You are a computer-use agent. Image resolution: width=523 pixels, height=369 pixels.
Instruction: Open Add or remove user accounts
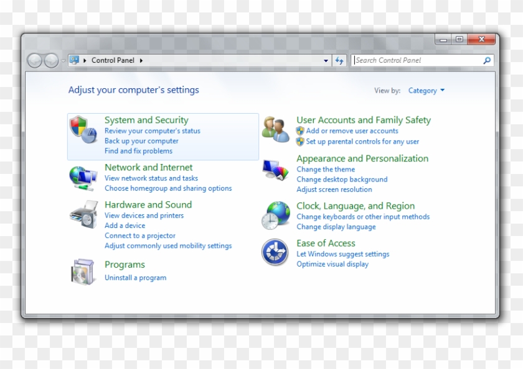pyautogui.click(x=352, y=130)
